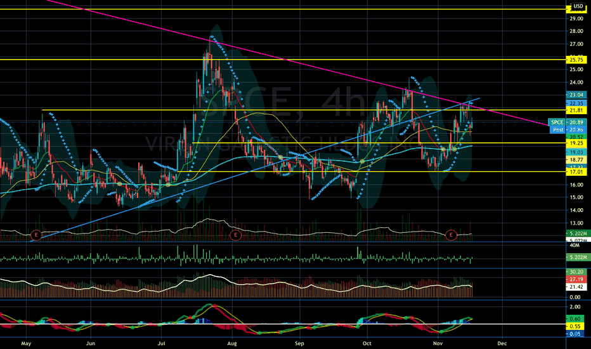Click the yellow 19.25 price label
The width and height of the screenshot is (591, 349).
coord(576,143)
